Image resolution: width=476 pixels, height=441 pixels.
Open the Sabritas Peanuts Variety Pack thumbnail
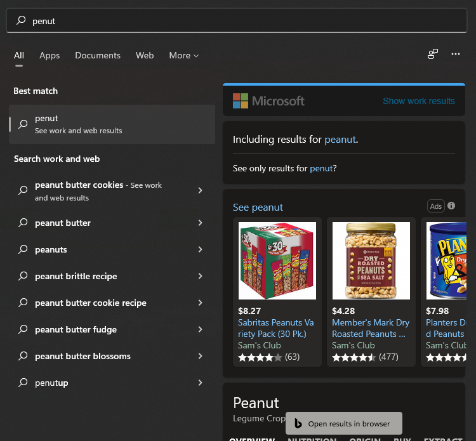click(277, 260)
